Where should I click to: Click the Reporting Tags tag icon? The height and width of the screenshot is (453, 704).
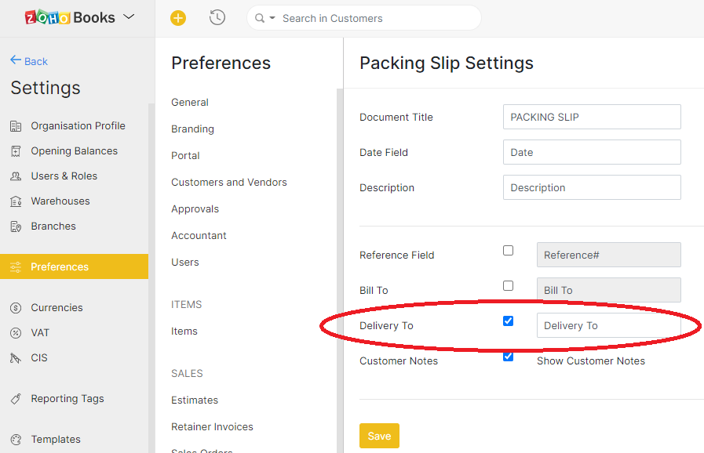coord(16,399)
